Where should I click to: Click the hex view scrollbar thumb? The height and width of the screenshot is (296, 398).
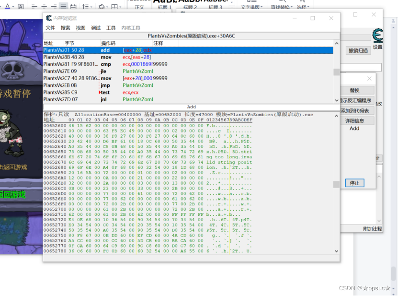(337, 184)
